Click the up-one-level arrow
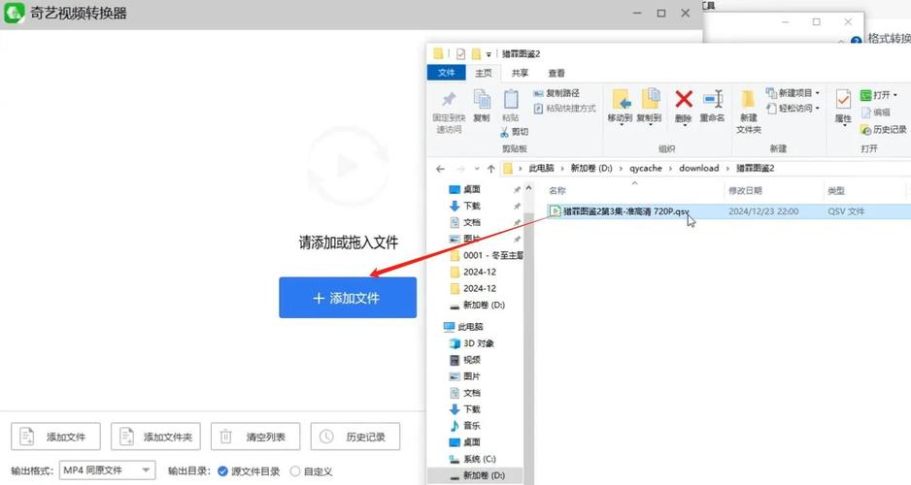The image size is (911, 485). click(490, 169)
